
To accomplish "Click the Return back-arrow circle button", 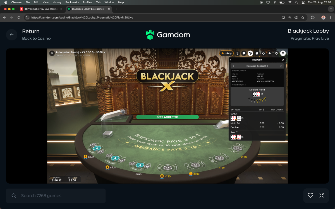I will (12, 35).
